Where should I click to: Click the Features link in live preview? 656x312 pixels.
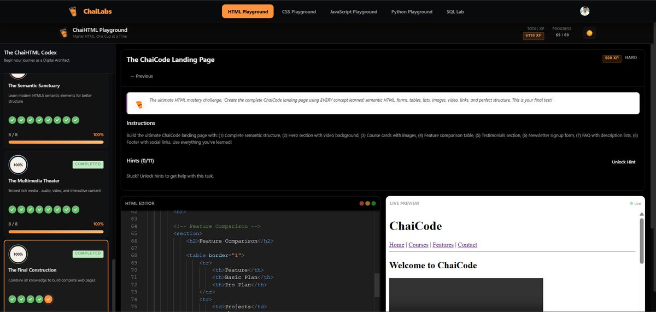pos(443,245)
